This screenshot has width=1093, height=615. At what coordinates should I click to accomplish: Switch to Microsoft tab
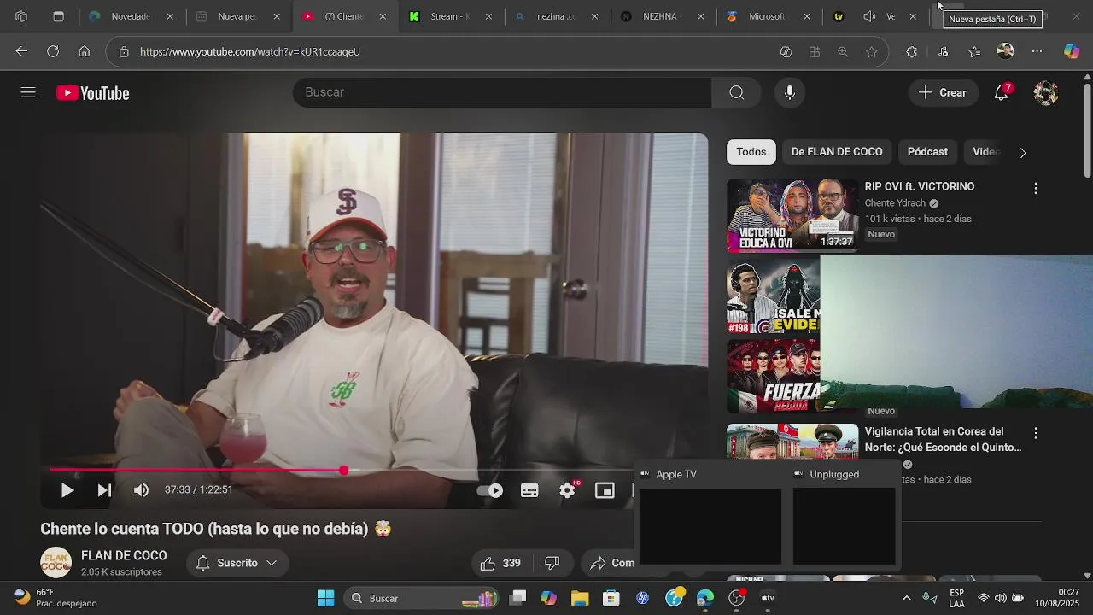pyautogui.click(x=769, y=16)
